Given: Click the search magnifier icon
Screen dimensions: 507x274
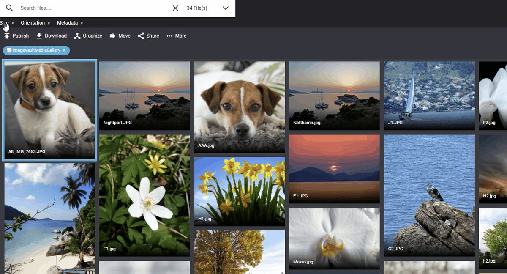Looking at the screenshot, I should (x=9, y=8).
